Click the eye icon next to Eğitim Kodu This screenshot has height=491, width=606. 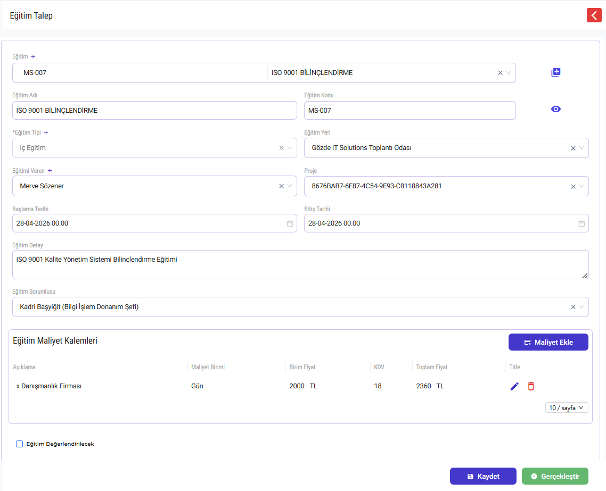click(556, 109)
